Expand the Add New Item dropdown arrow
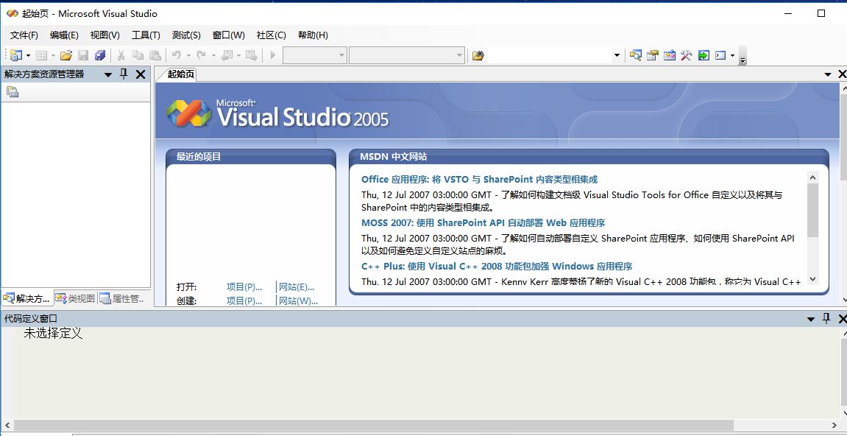The image size is (847, 436). (53, 55)
